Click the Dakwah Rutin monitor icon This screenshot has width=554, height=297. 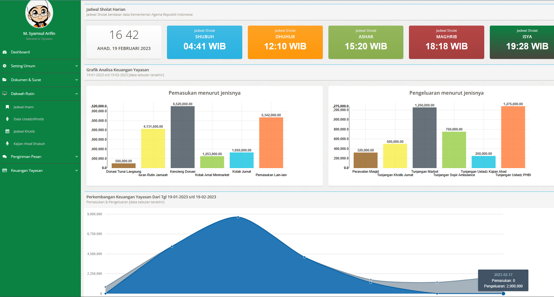tap(5, 94)
